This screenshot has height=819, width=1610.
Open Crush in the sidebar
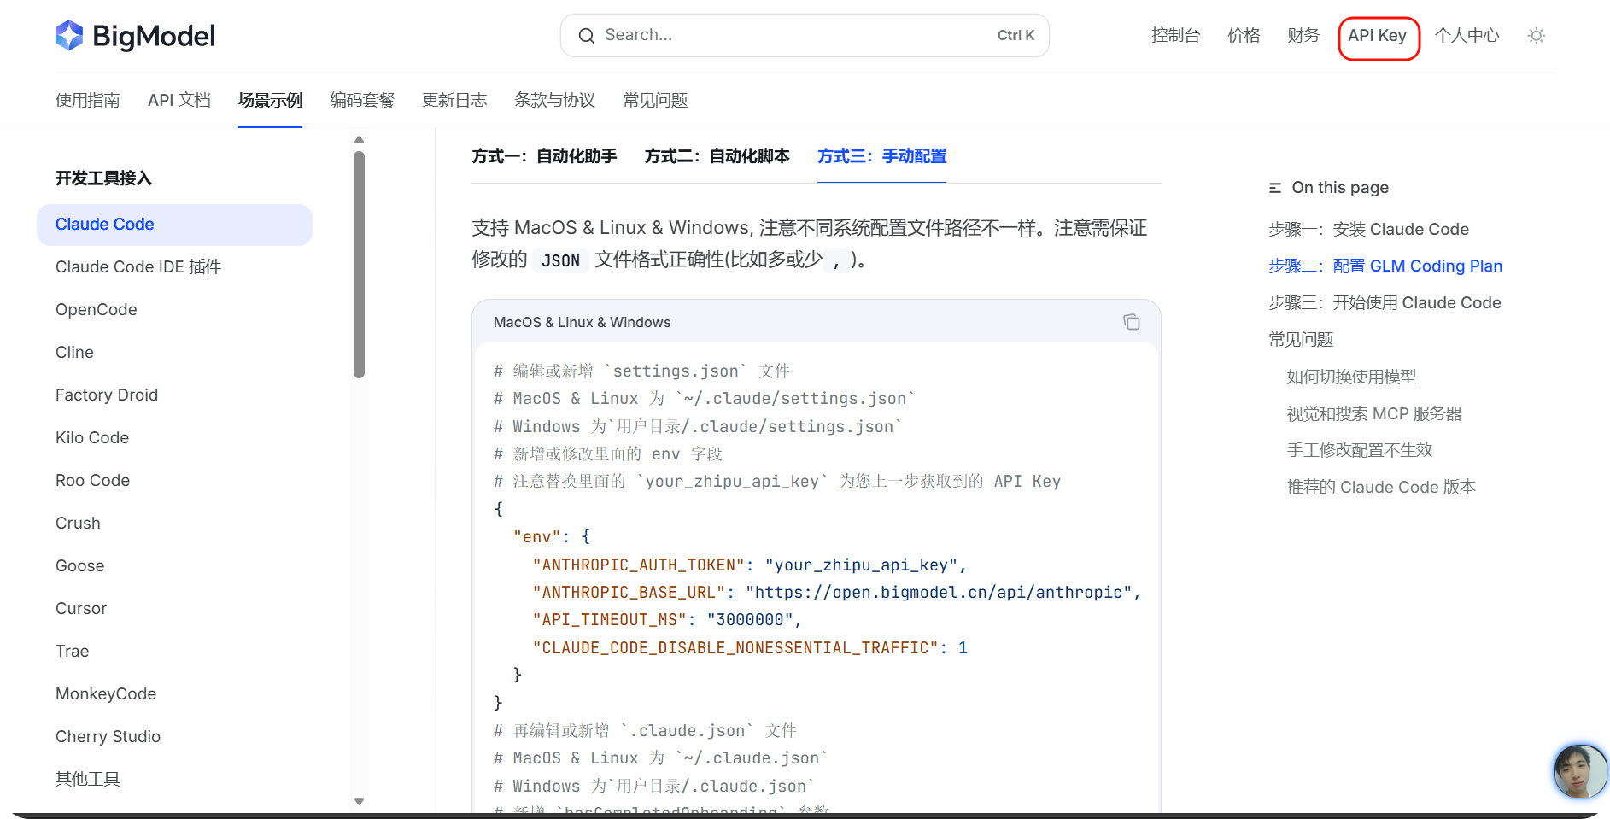(78, 524)
